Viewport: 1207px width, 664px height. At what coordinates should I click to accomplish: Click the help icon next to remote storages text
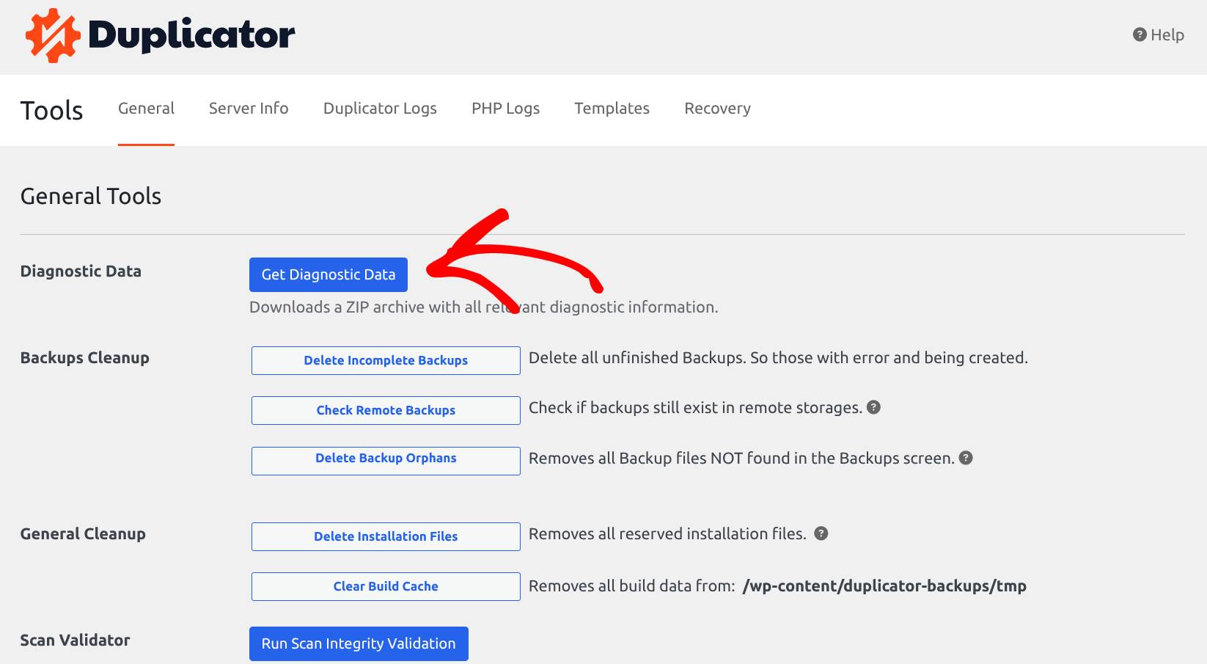(875, 408)
